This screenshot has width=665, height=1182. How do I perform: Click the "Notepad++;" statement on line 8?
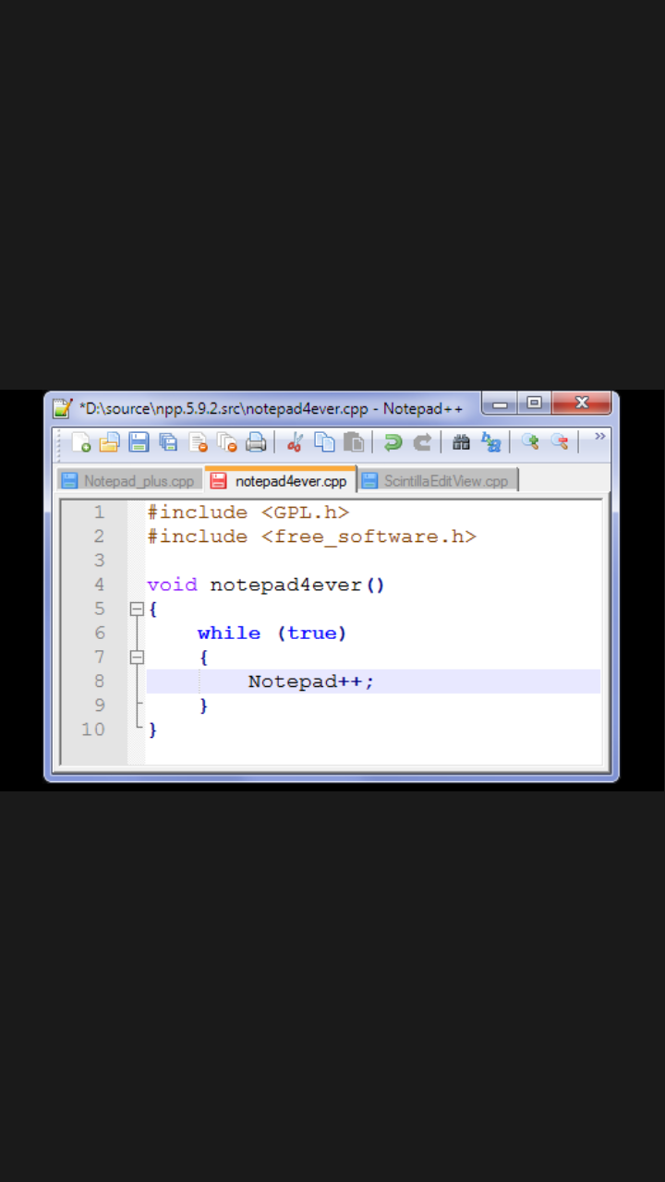coord(311,681)
